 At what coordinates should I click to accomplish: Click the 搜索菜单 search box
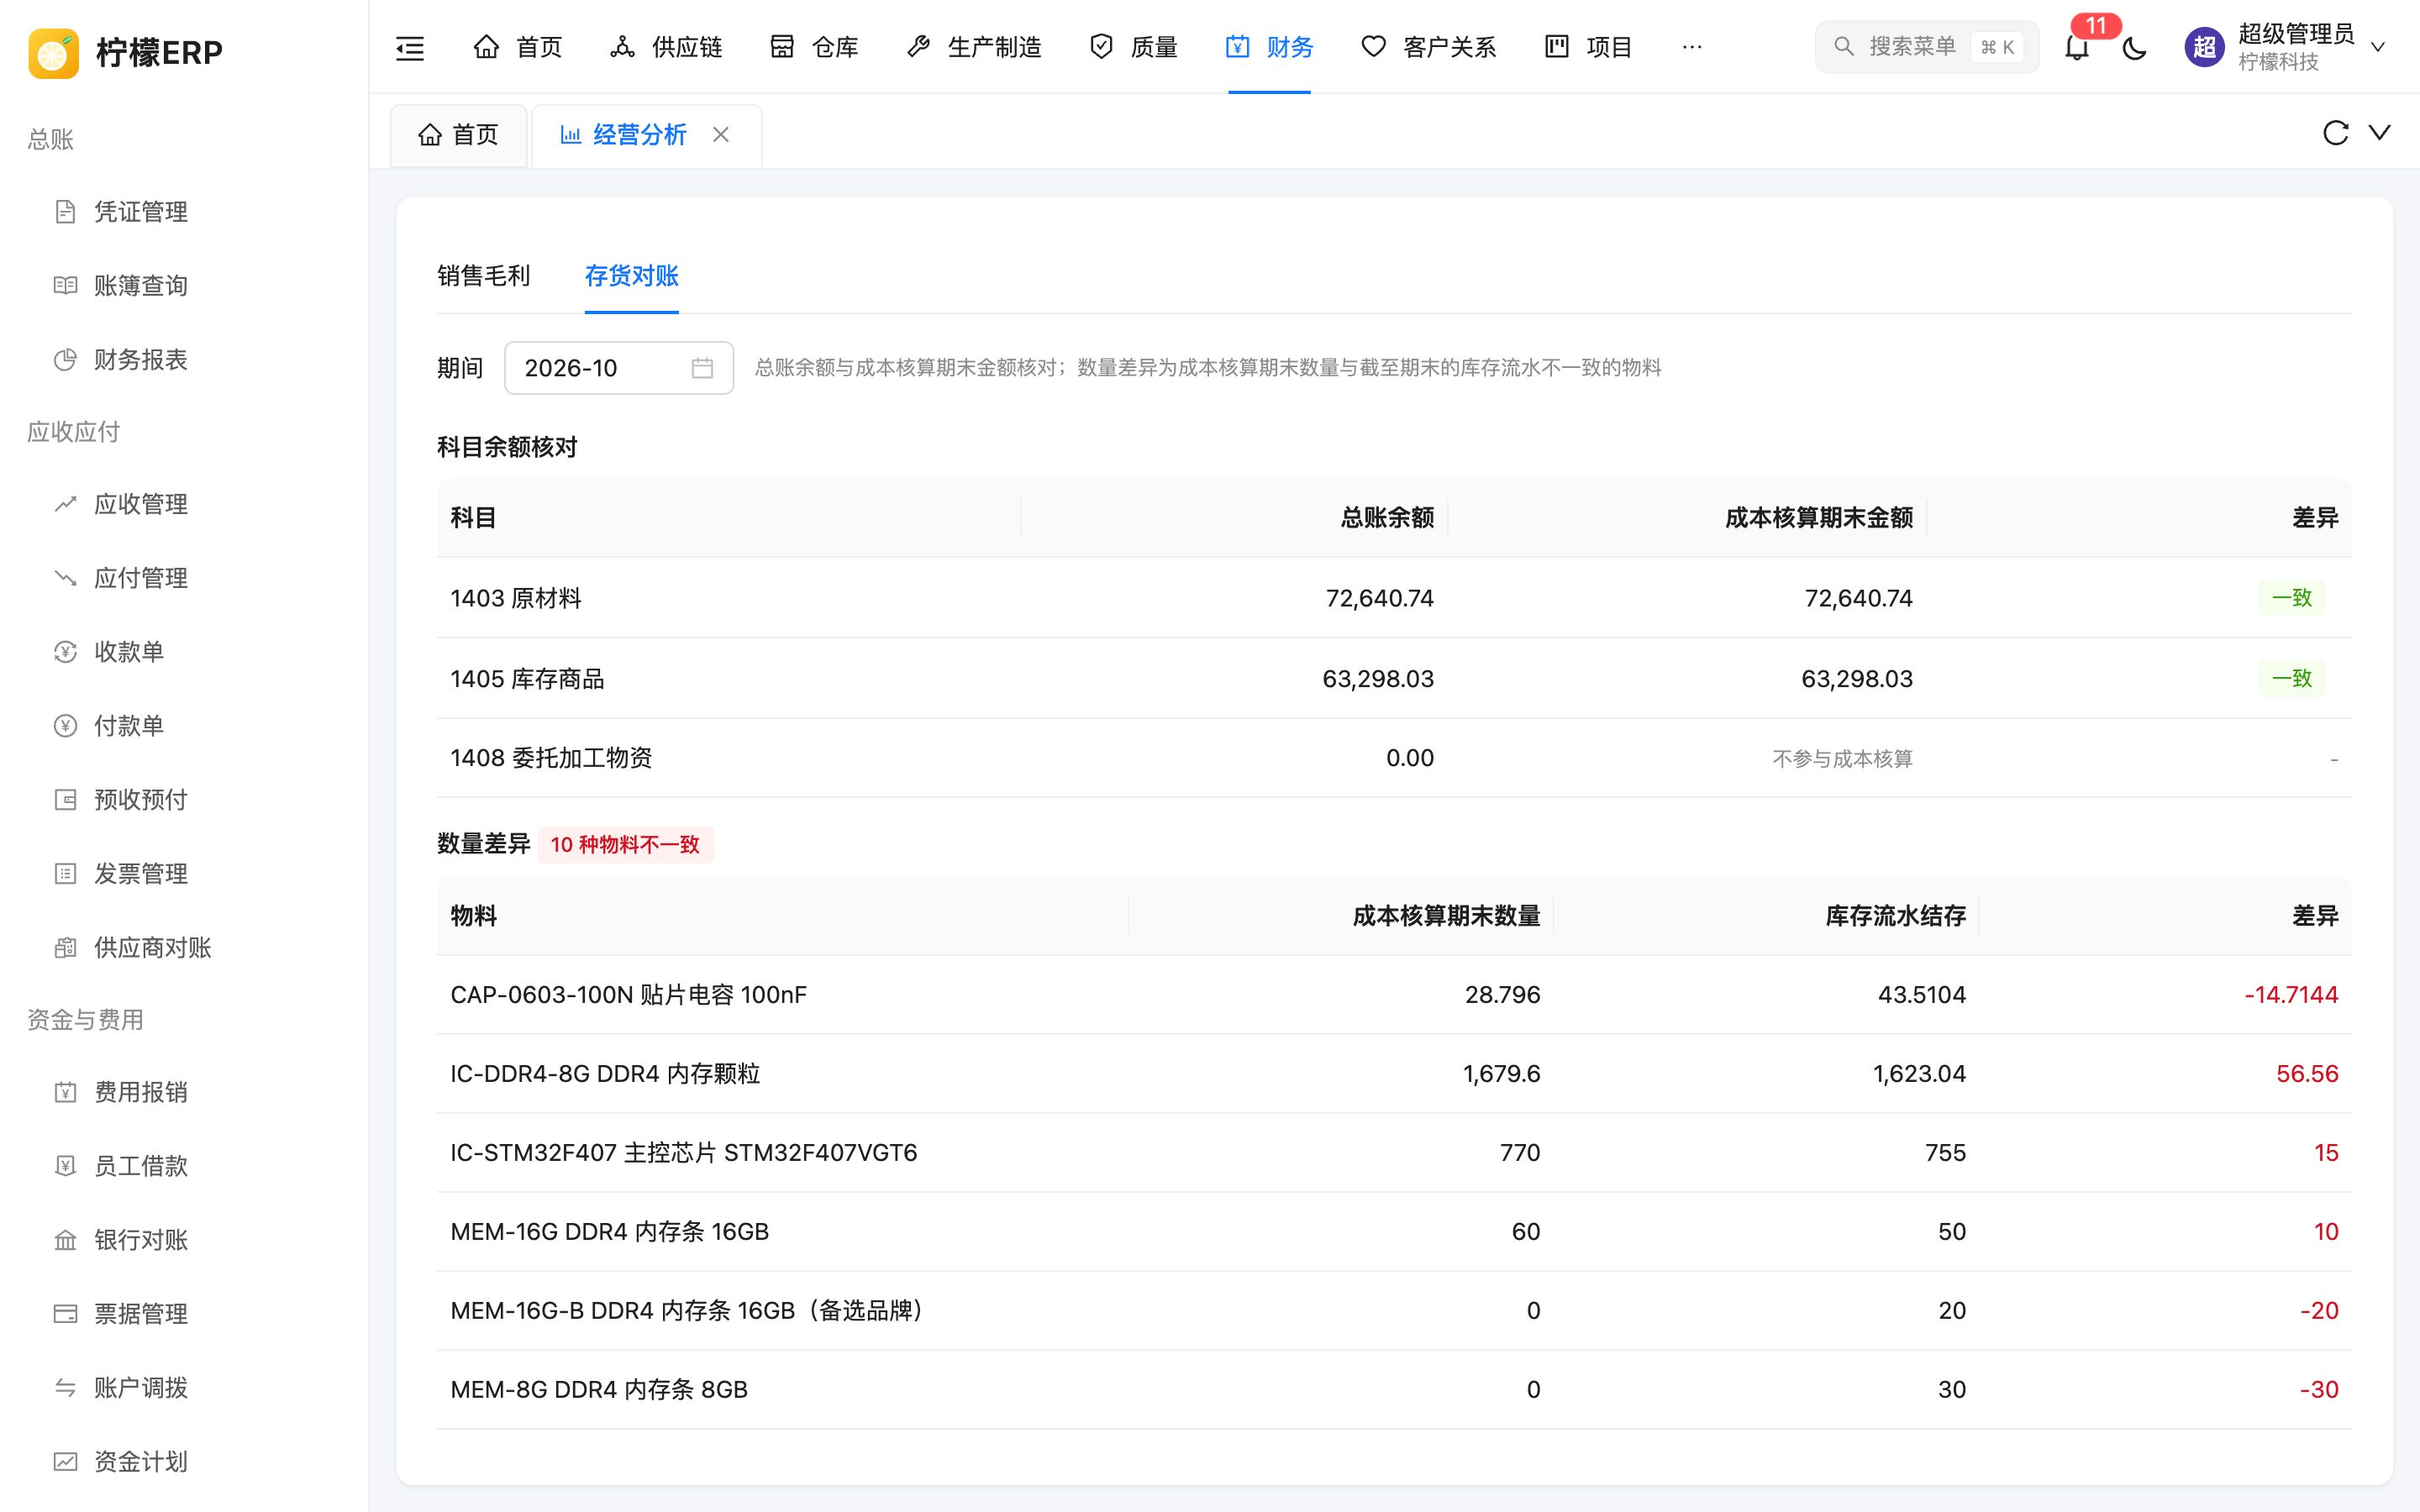[x=1926, y=47]
